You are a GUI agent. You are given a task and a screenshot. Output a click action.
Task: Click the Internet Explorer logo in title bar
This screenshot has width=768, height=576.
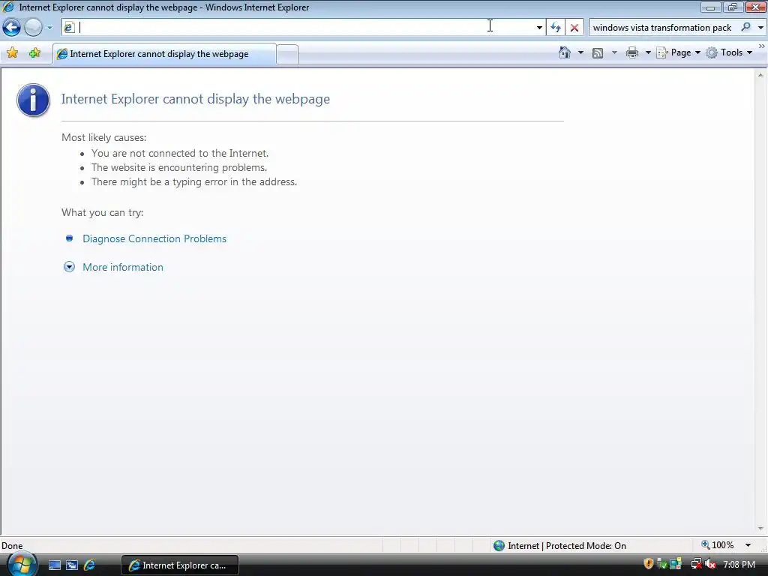(x=8, y=7)
